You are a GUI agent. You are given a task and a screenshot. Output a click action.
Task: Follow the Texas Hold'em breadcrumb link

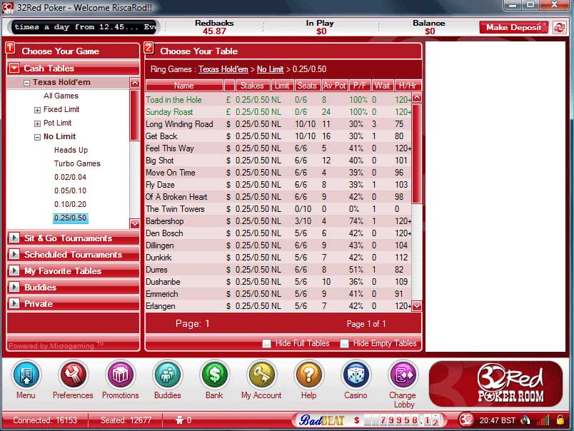[x=223, y=69]
